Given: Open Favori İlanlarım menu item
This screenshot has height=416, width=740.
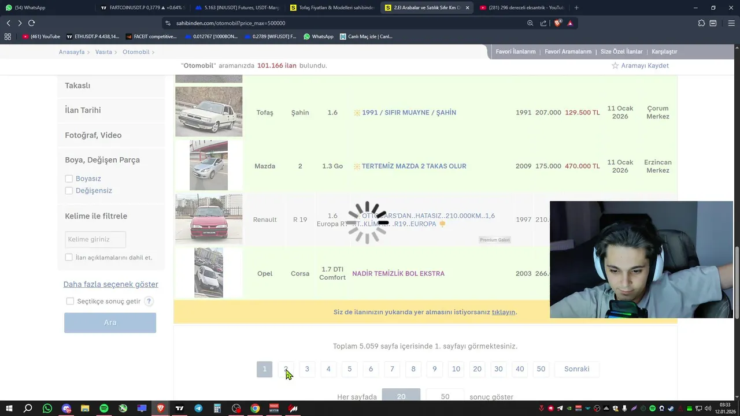Looking at the screenshot, I should pyautogui.click(x=516, y=51).
